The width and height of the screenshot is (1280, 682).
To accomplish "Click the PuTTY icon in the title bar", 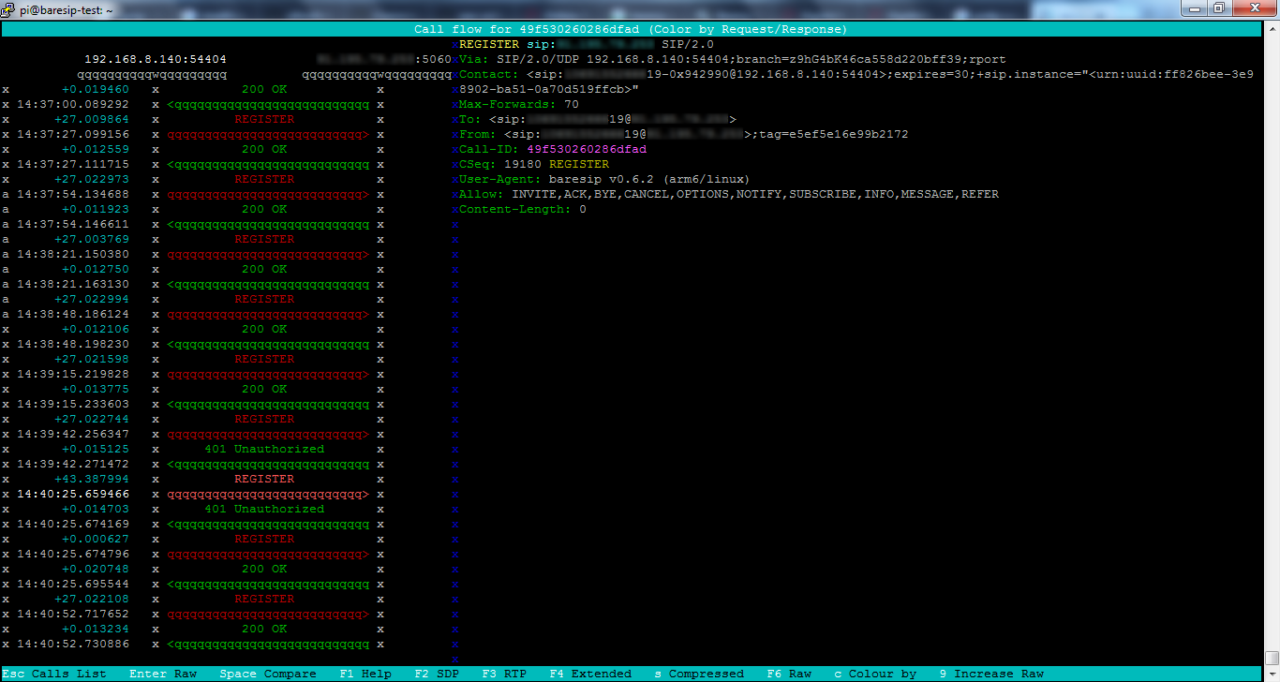I will tap(7, 7).
